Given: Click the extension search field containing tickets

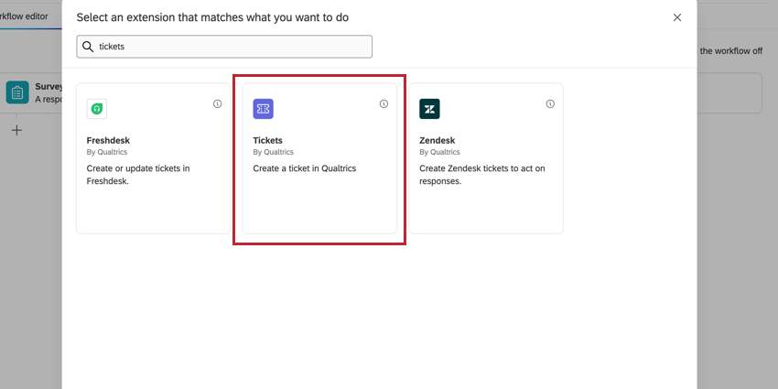Looking at the screenshot, I should (224, 47).
